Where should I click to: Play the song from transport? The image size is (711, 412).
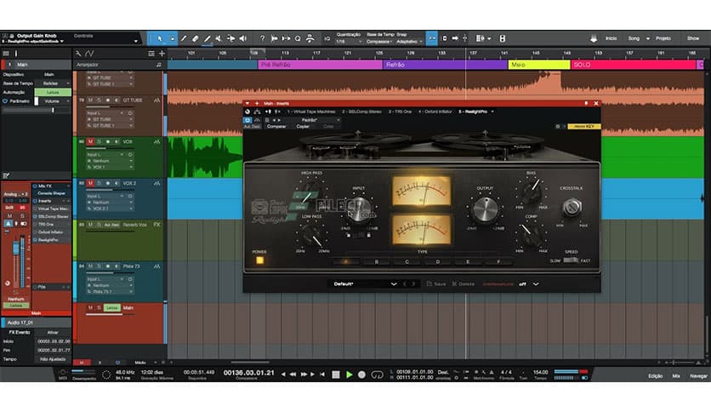point(350,375)
